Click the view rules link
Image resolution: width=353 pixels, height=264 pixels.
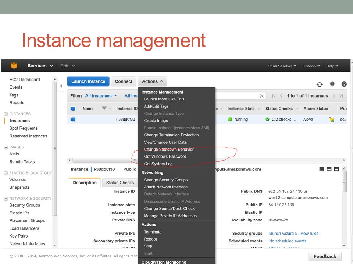[310, 234]
